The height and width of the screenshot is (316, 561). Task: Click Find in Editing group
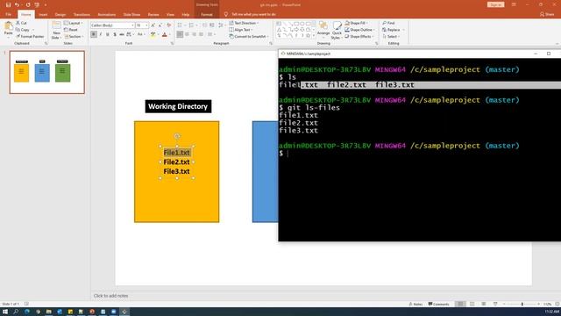click(x=388, y=23)
